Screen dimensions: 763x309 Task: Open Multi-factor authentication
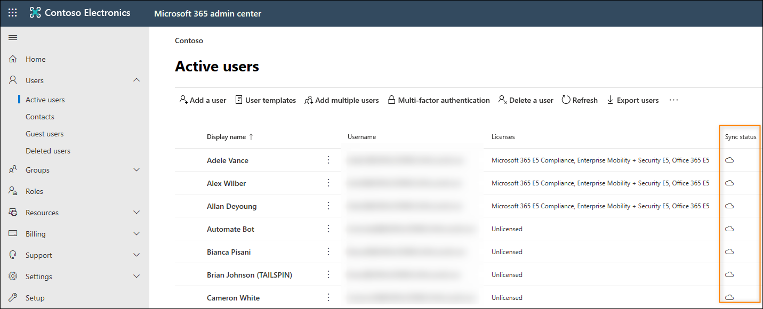pos(438,100)
